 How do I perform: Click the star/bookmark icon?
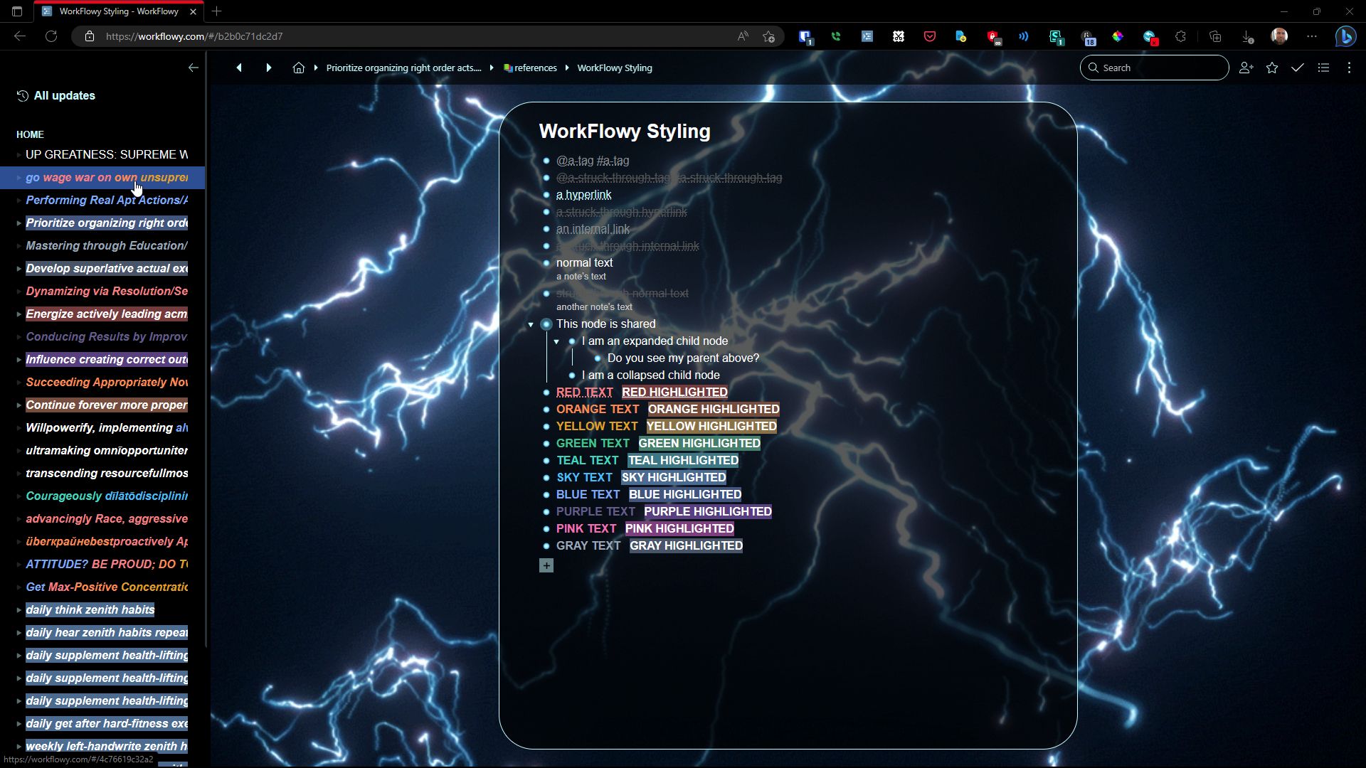pos(1273,68)
